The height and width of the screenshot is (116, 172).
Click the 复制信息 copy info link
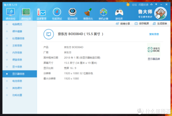tap(154, 34)
